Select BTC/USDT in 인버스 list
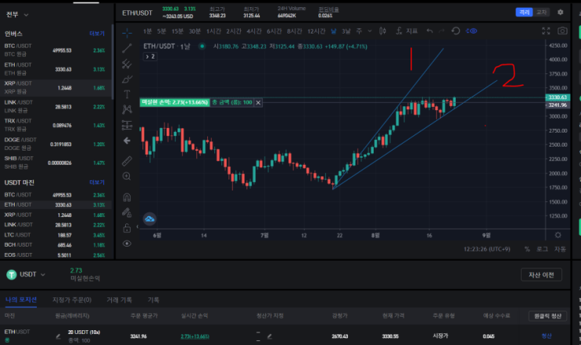Image resolution: width=581 pixels, height=345 pixels. click(56, 50)
